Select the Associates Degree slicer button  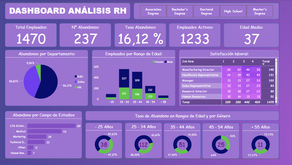click(x=153, y=11)
